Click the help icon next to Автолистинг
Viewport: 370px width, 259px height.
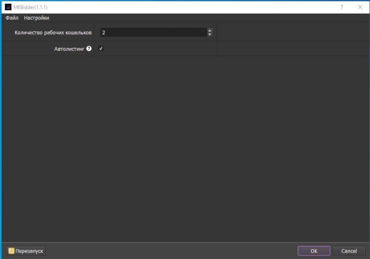tap(89, 49)
